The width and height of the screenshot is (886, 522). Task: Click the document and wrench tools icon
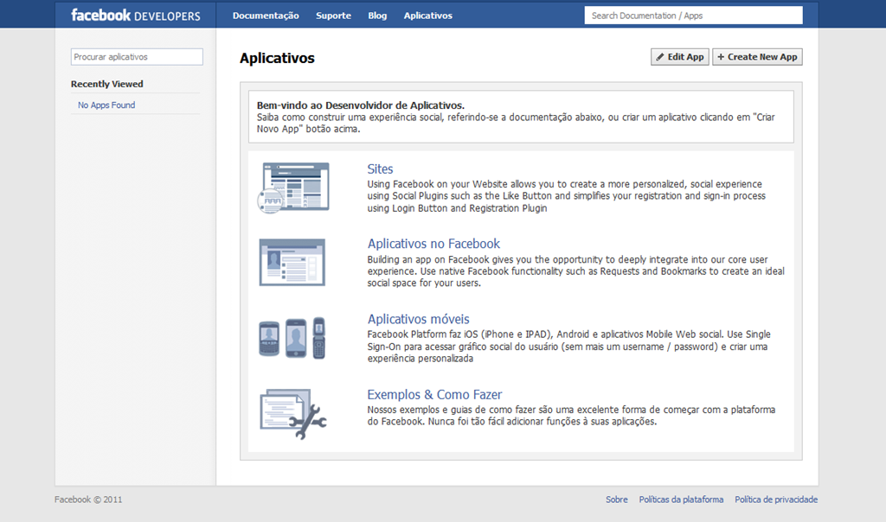click(x=293, y=414)
